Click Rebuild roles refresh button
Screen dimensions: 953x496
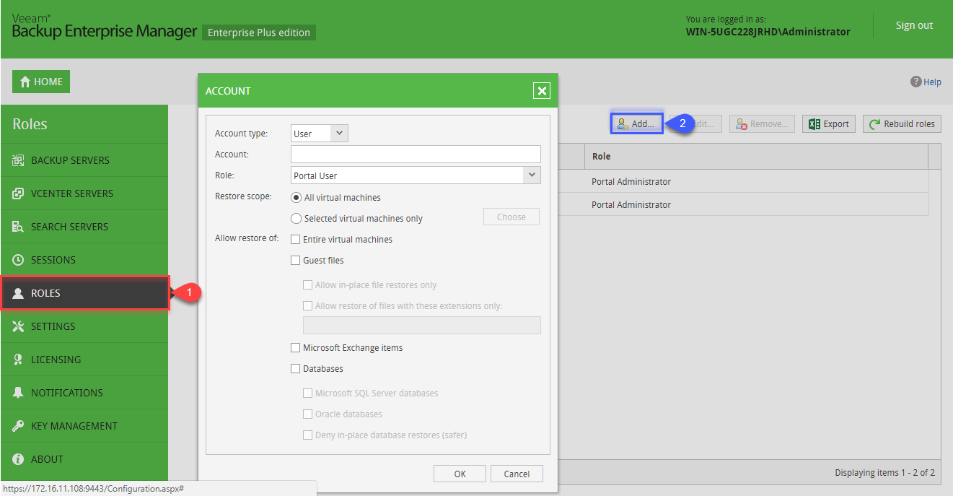(902, 124)
